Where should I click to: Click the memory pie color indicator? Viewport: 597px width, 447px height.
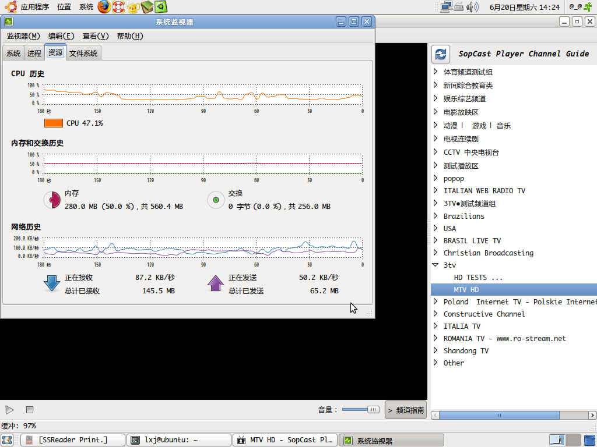point(52,200)
